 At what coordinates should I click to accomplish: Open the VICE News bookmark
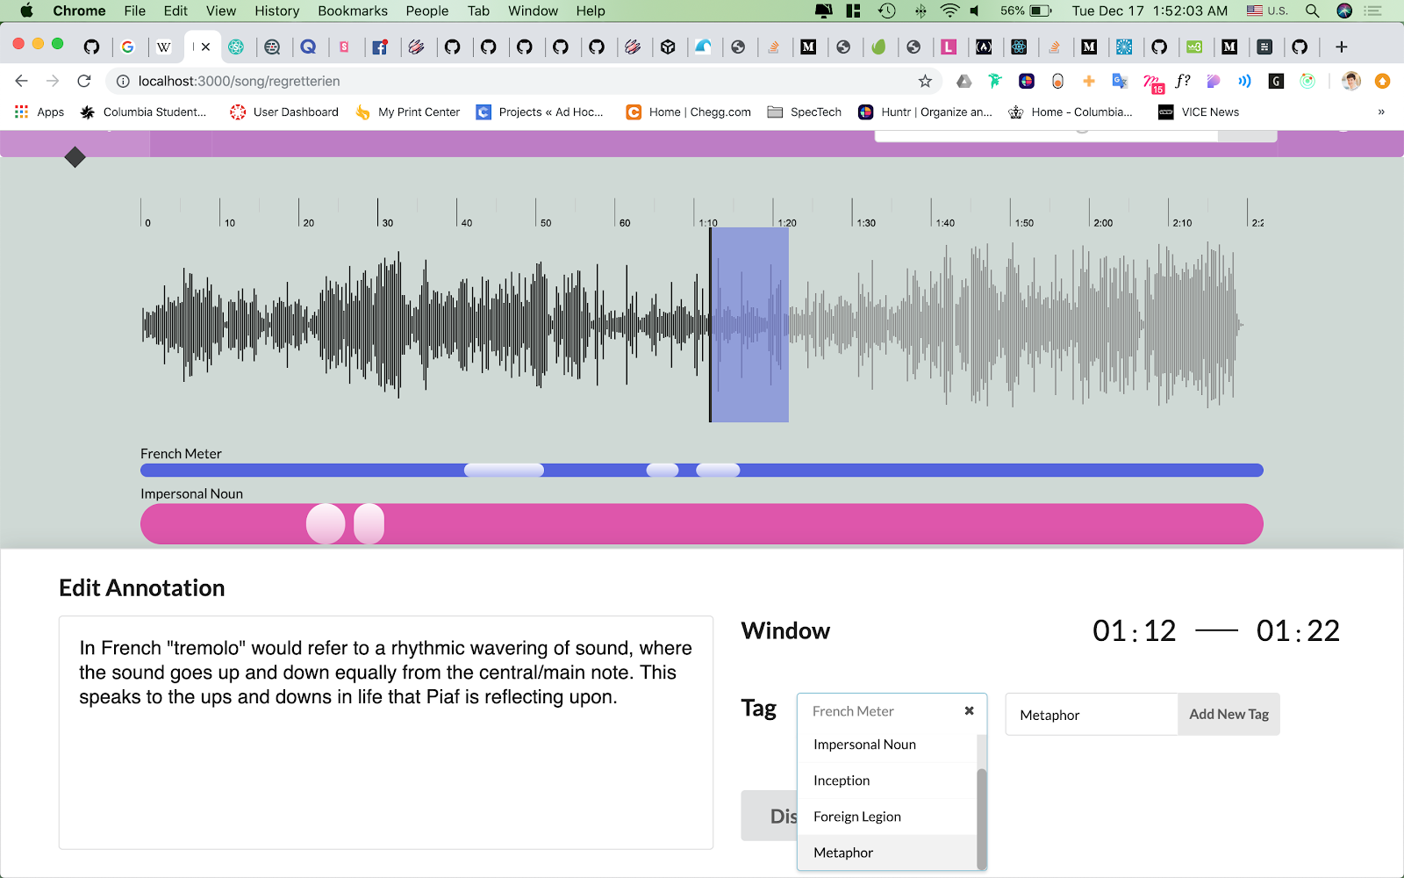tap(1199, 112)
